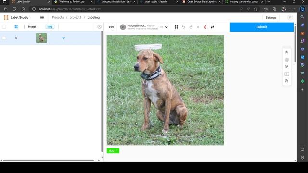This screenshot has height=173, width=308.
Task: Click the annotator filter icon above the task list
Action: point(99,27)
